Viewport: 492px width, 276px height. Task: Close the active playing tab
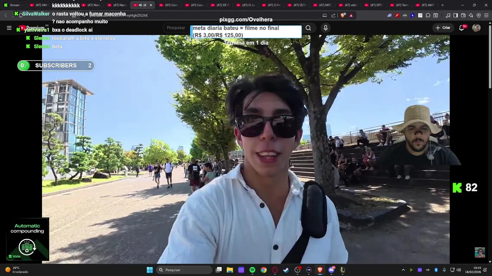click(x=151, y=5)
